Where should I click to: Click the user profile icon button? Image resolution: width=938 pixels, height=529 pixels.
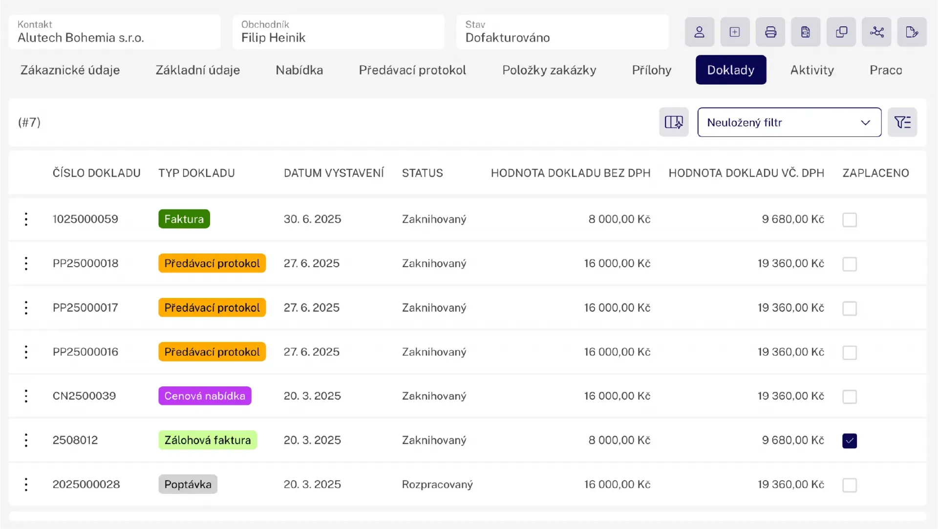point(699,32)
